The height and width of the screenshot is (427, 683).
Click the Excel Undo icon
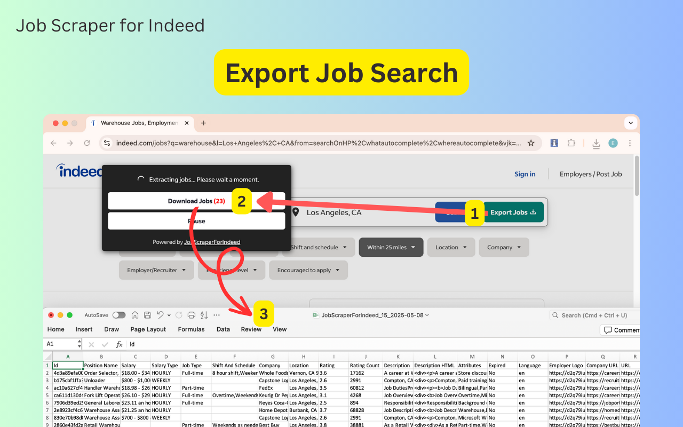click(161, 315)
